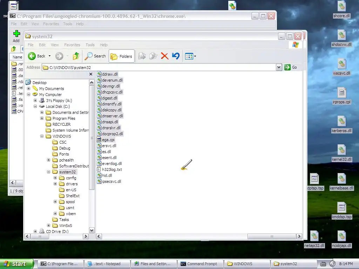Select dptsp.tsp desktop icon

315,182
